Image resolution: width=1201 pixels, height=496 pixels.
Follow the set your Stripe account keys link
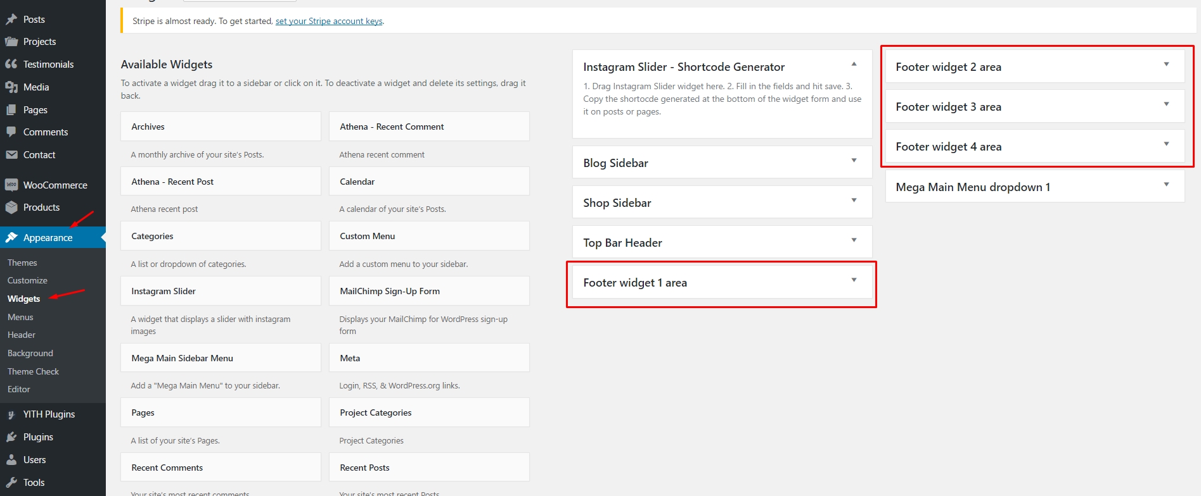tap(329, 21)
